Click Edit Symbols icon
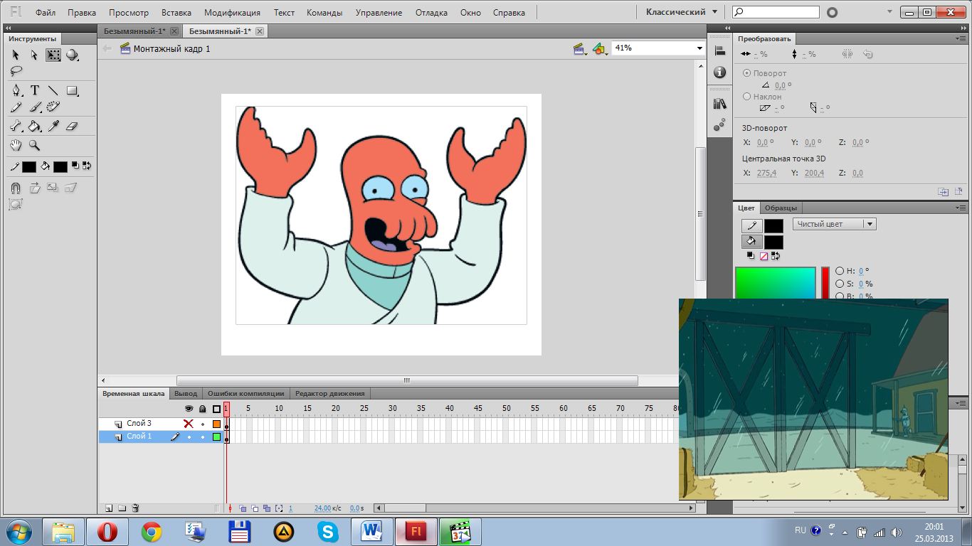Viewport: 972px width, 546px height. click(599, 48)
